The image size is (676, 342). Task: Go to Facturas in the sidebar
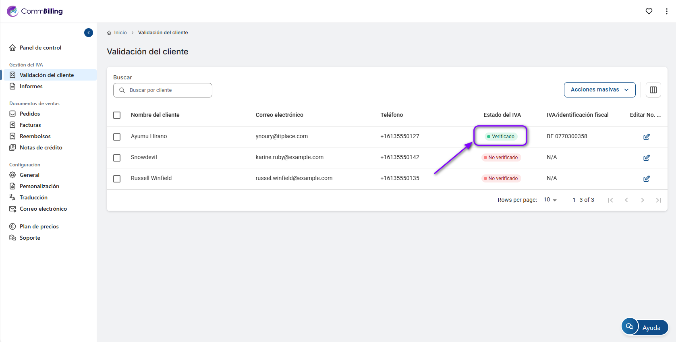[x=30, y=125]
